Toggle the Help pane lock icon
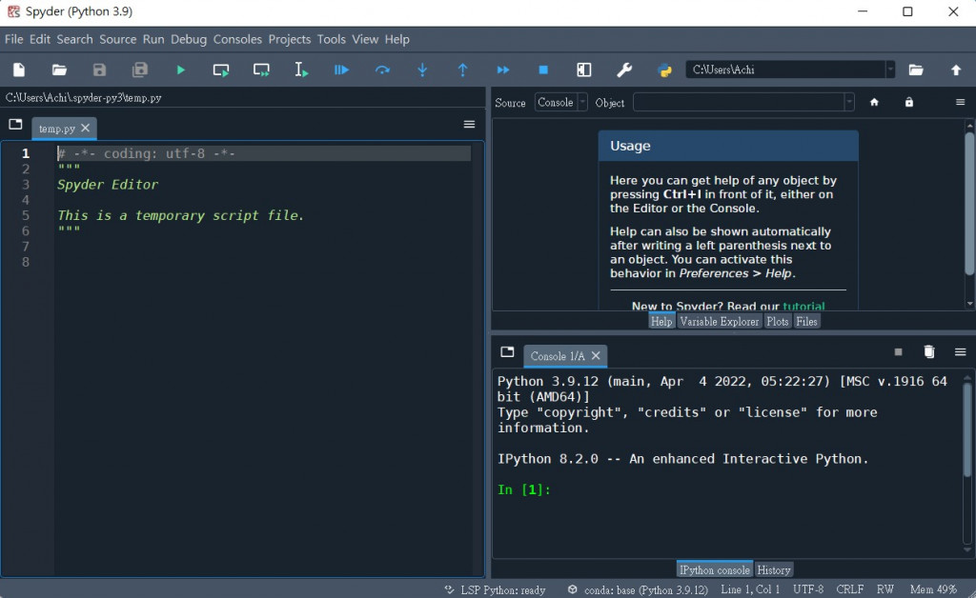This screenshot has height=598, width=976. pyautogui.click(x=909, y=102)
